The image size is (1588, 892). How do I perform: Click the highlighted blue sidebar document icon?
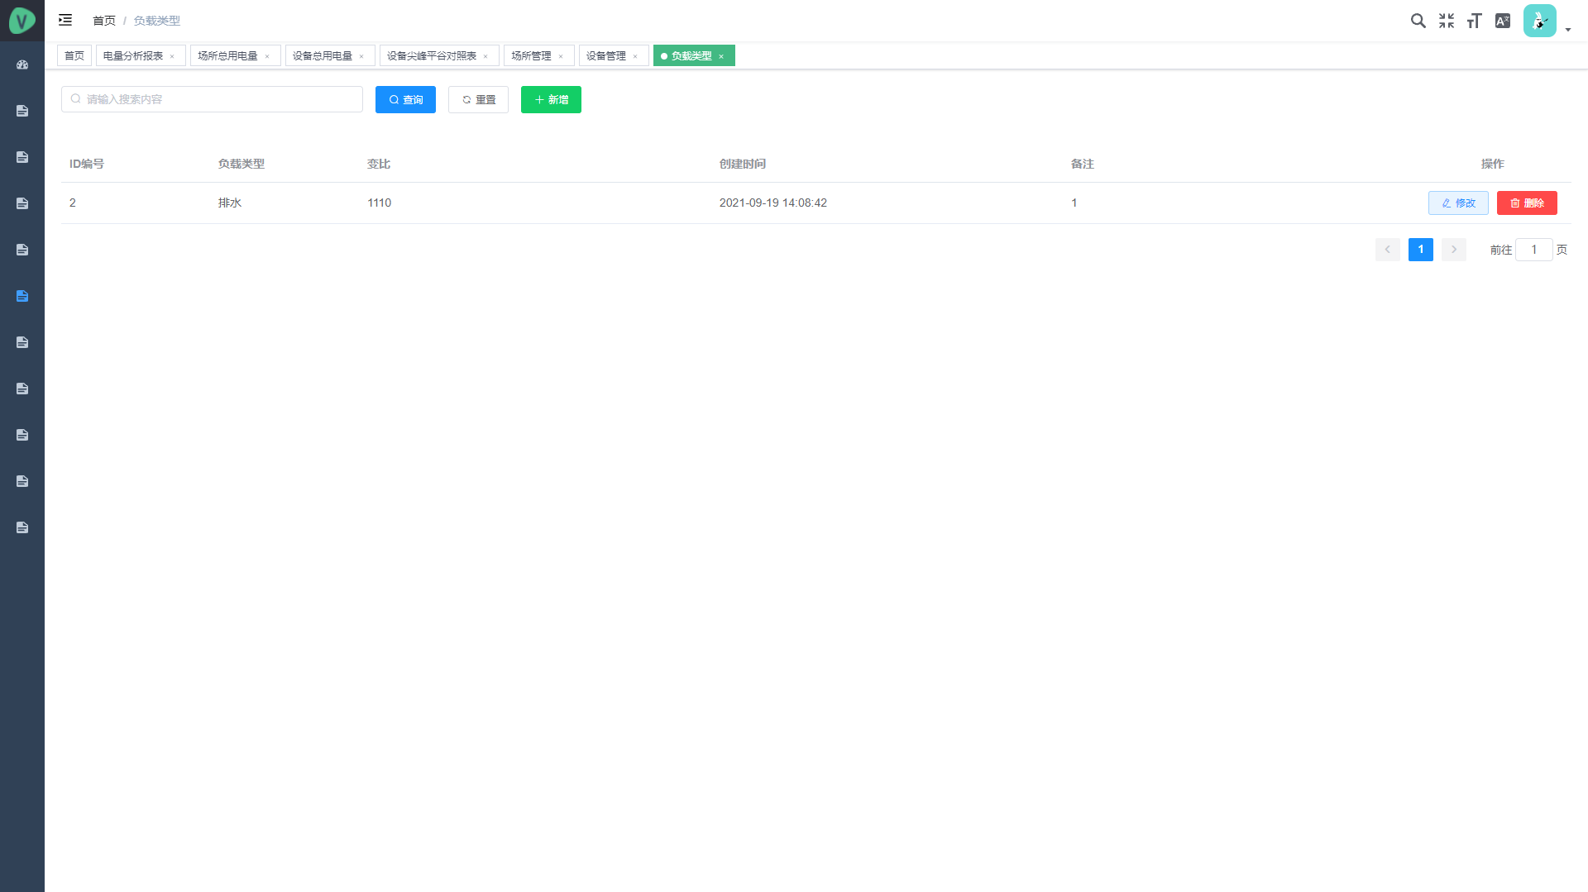point(22,296)
